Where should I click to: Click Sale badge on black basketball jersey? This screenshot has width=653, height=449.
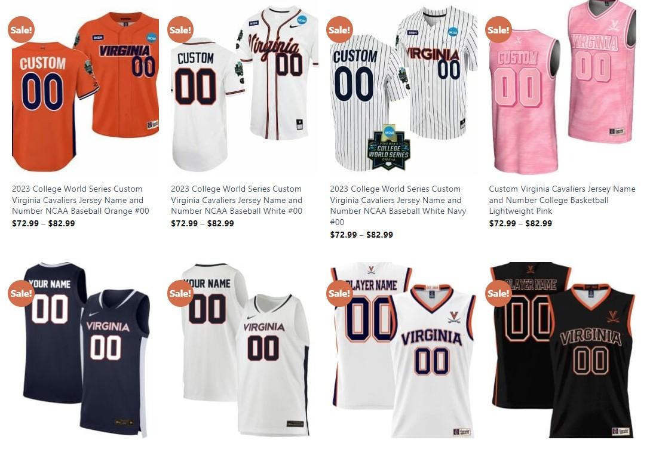pyautogui.click(x=498, y=293)
